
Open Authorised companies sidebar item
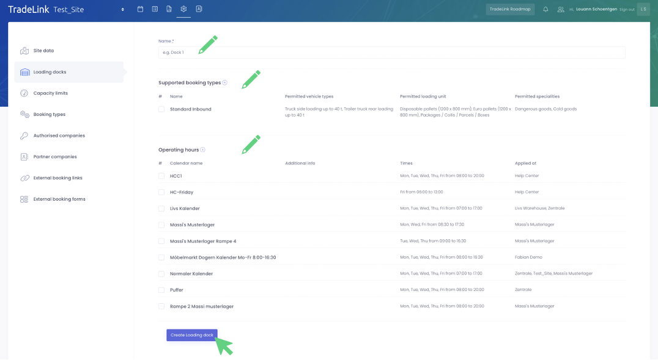coord(59,135)
